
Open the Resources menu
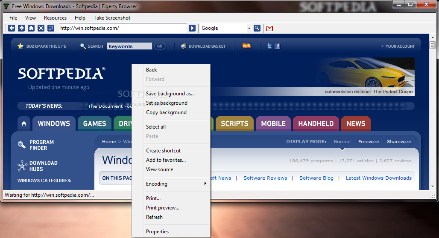tap(55, 17)
